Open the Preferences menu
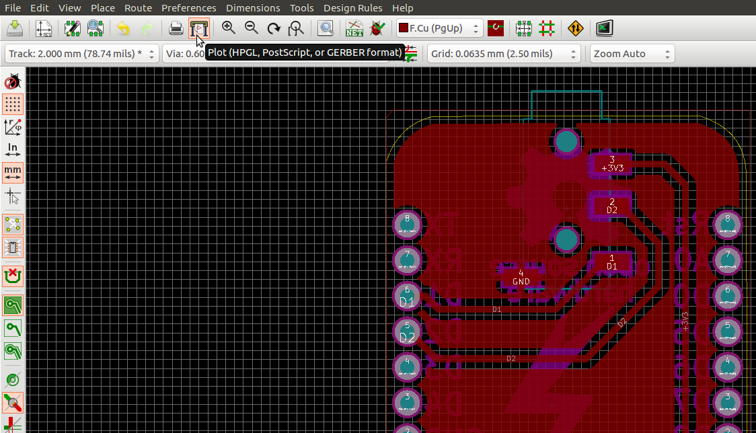This screenshot has width=756, height=433. (188, 7)
